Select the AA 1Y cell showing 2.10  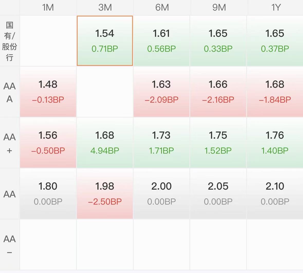(275, 194)
